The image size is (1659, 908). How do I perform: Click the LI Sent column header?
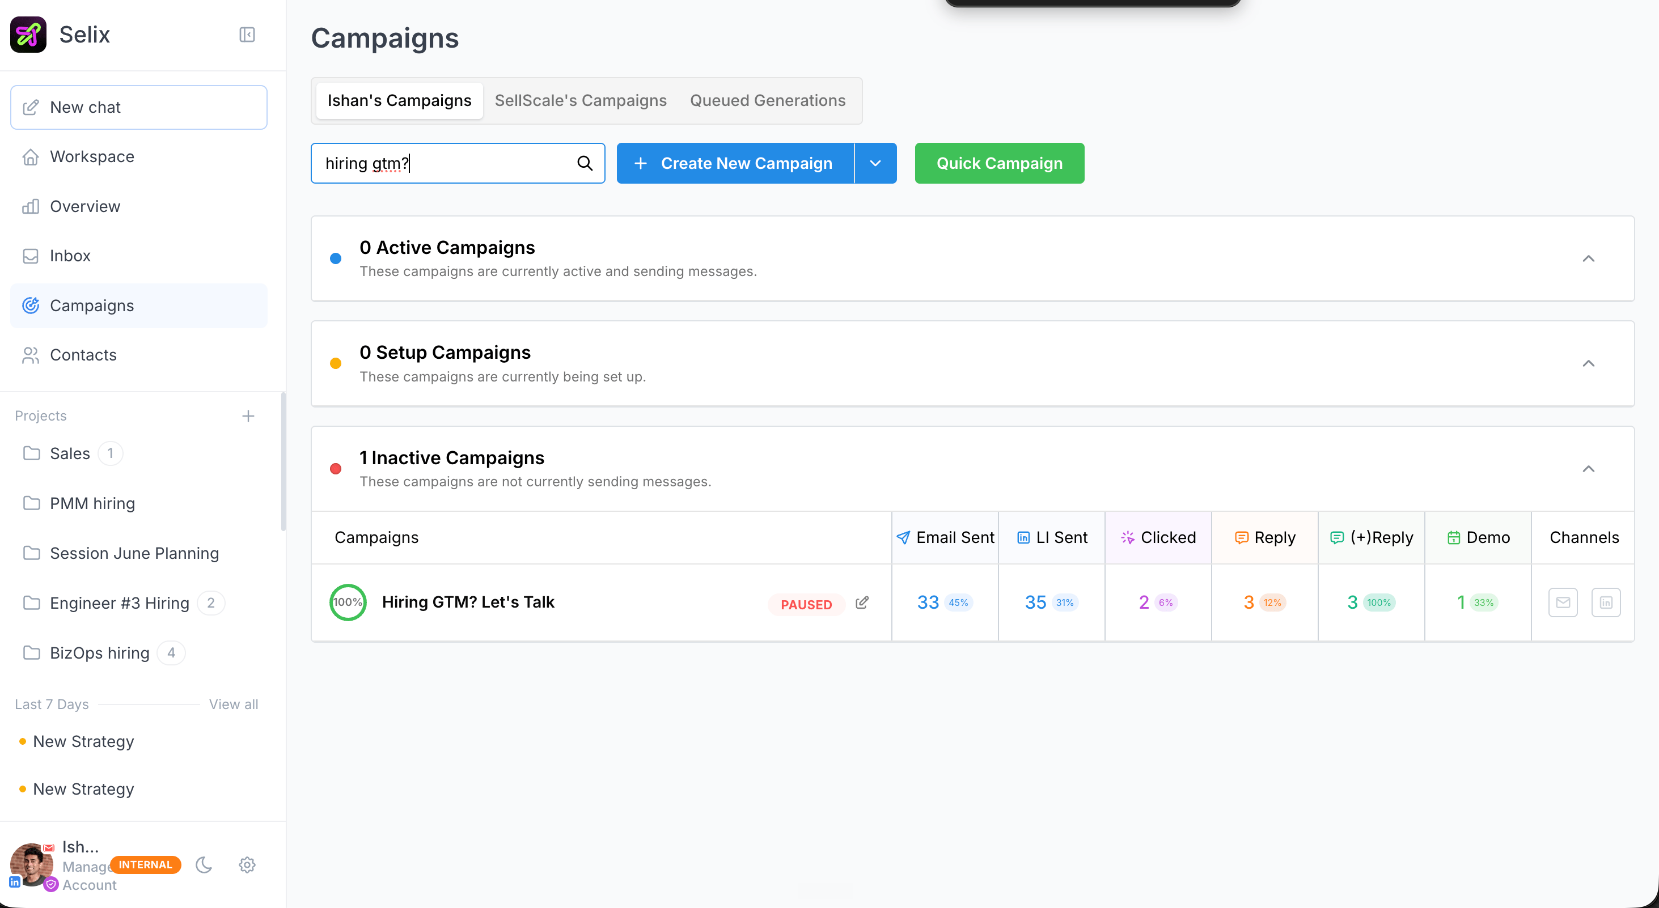point(1052,538)
